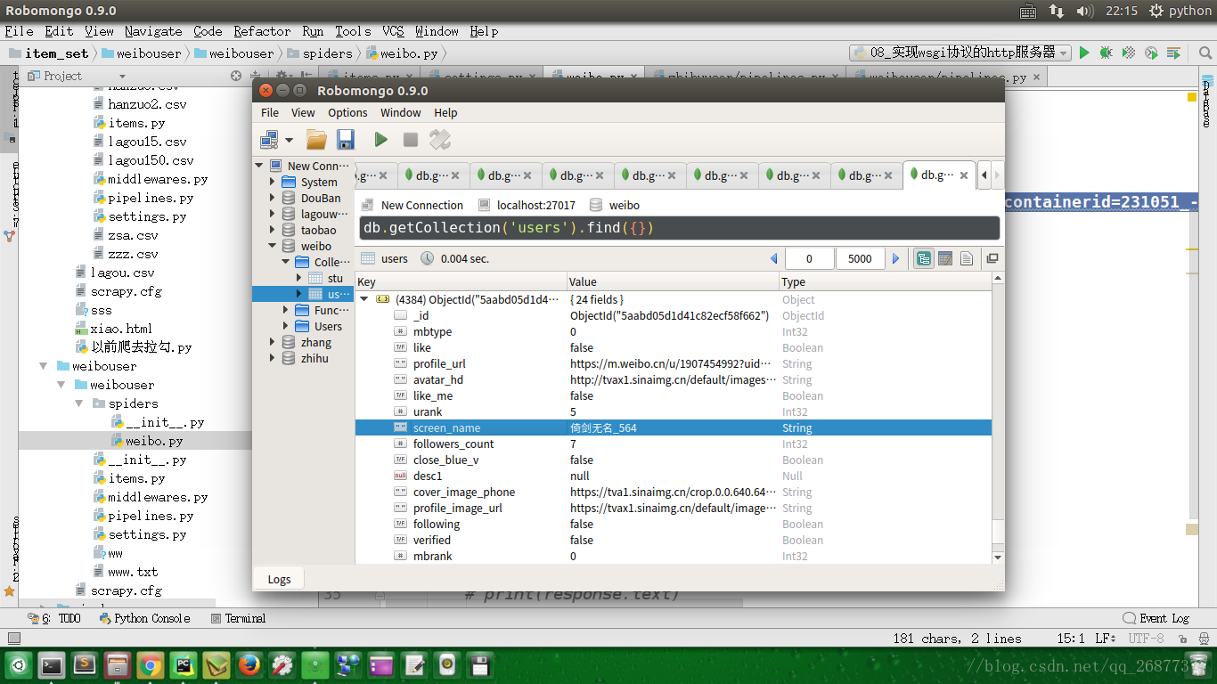1217x684 pixels.
Task: Open the Terminal dock icon
Action: point(53,664)
